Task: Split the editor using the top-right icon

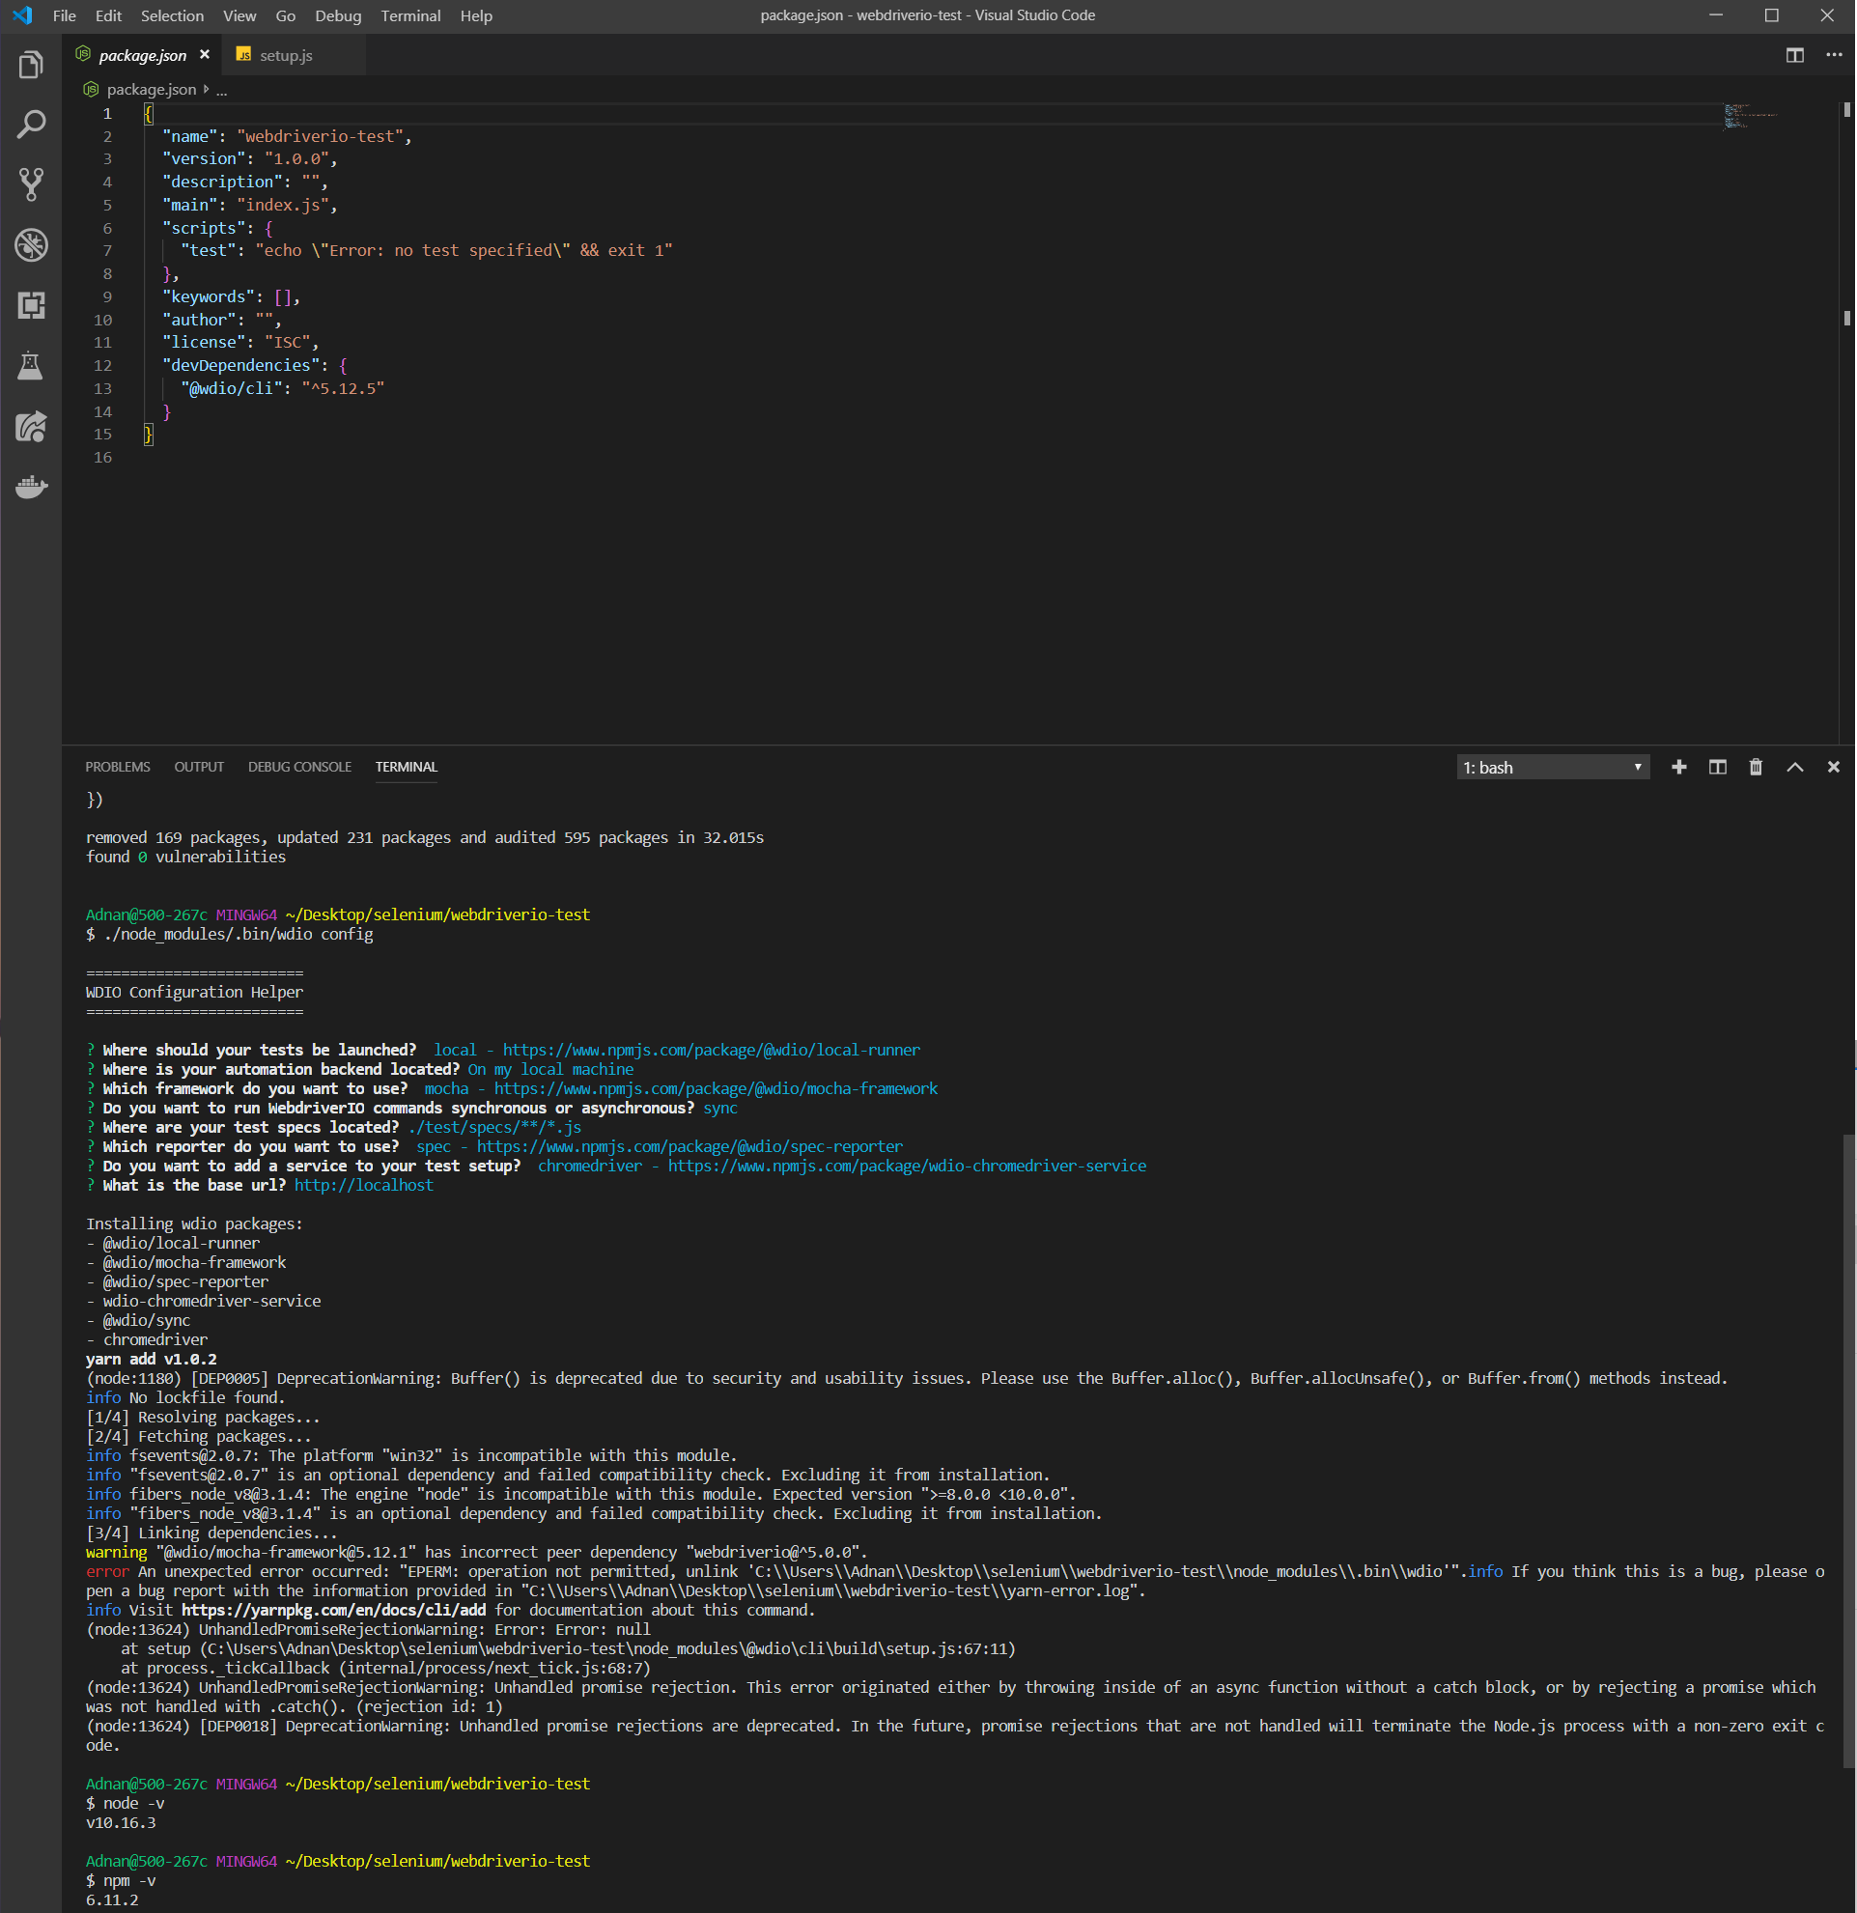Action: [x=1794, y=55]
